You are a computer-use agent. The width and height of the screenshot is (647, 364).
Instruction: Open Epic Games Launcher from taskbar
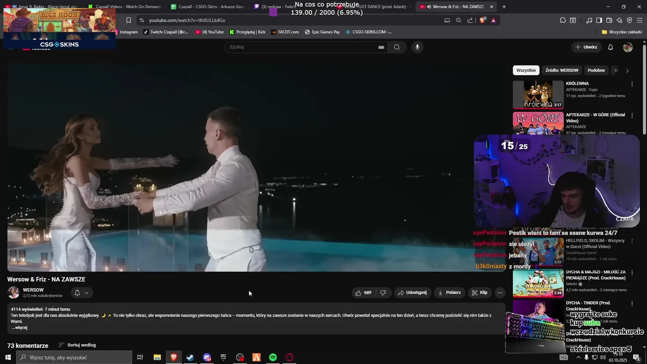[x=223, y=357]
